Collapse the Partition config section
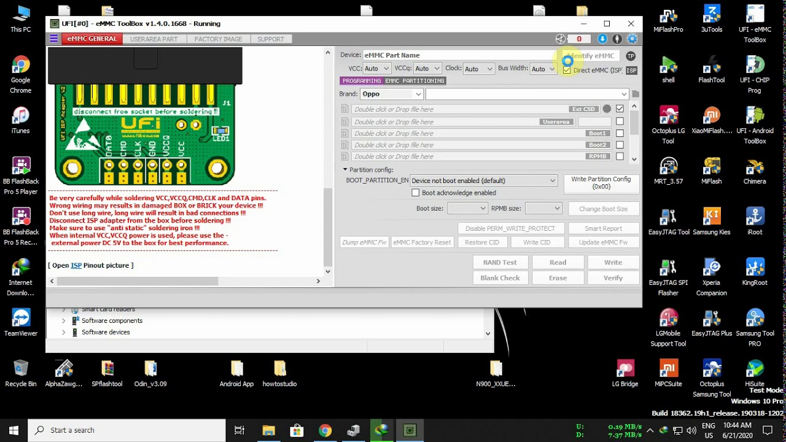 (345, 169)
